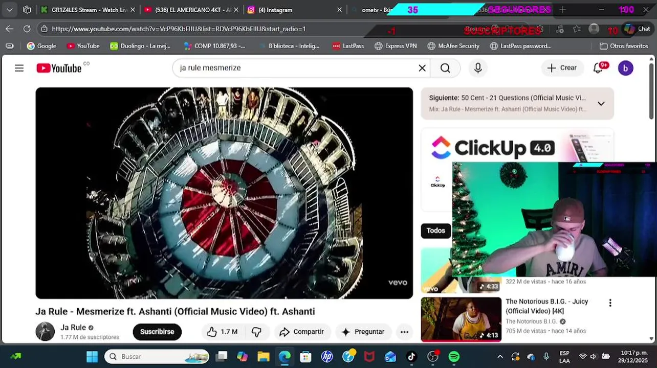Open File Explorer from taskbar
The image size is (657, 368).
[263, 356]
